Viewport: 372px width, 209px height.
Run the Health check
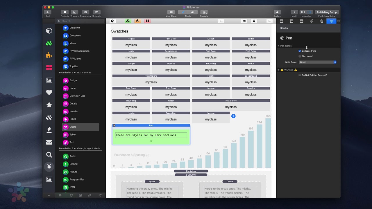click(294, 12)
